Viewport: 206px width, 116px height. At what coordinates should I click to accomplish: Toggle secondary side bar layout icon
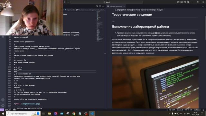(x=185, y=2)
